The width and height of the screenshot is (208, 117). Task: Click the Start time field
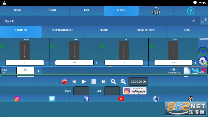(81, 91)
